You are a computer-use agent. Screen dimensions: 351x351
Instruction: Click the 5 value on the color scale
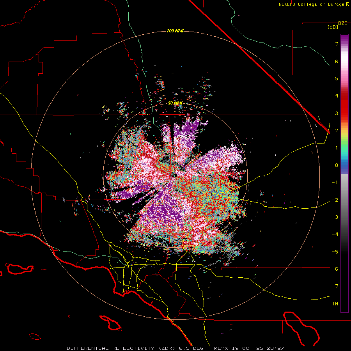tap(337, 78)
